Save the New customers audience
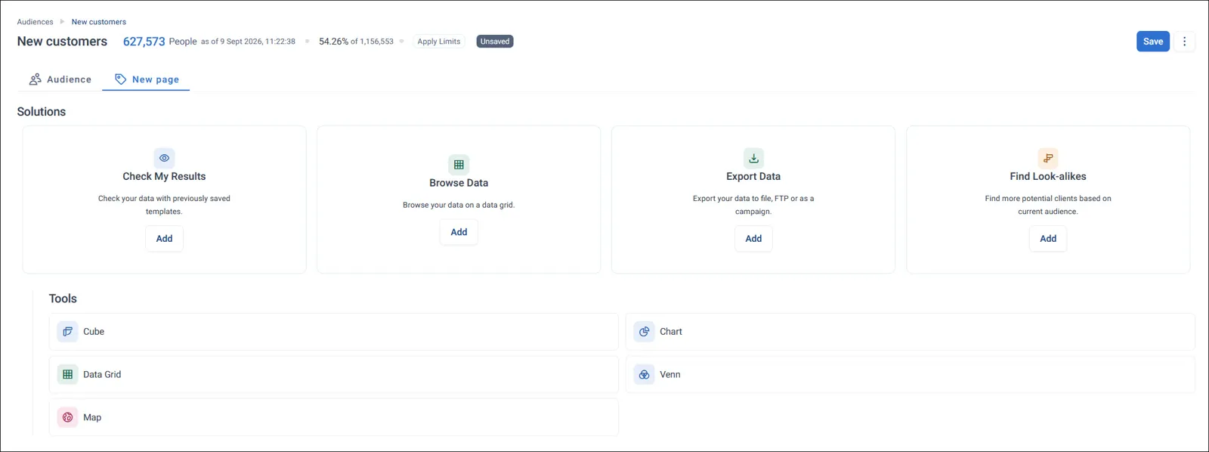The width and height of the screenshot is (1209, 452). [x=1153, y=42]
